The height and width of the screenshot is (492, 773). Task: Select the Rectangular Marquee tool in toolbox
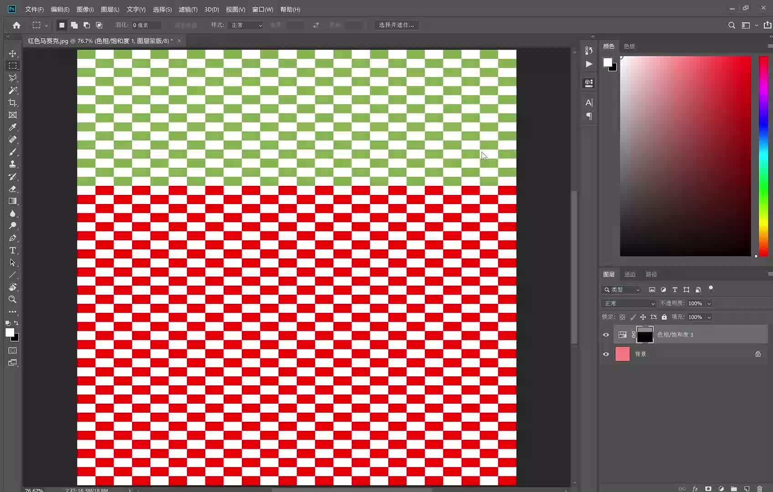12,66
